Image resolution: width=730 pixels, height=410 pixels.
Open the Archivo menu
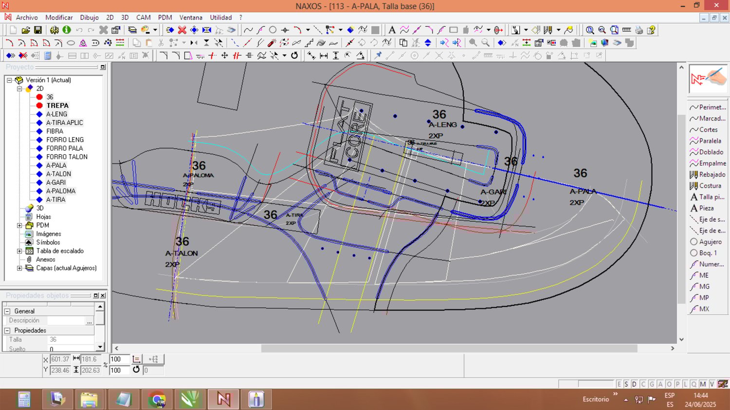point(27,18)
